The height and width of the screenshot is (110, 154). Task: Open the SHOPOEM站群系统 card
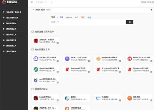pos(108,59)
